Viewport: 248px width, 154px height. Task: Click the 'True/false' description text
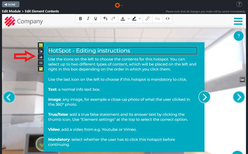(x=118, y=117)
